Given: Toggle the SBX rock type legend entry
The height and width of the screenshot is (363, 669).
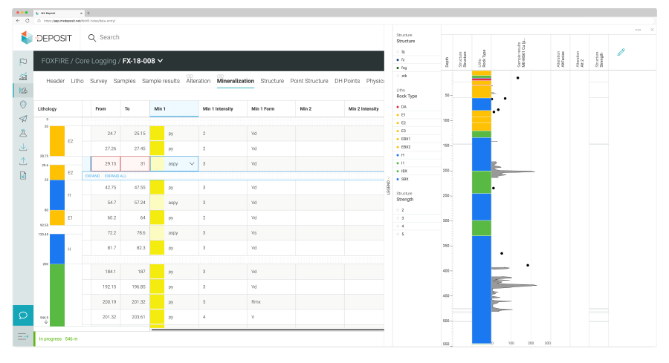Looking at the screenshot, I should pyautogui.click(x=405, y=179).
